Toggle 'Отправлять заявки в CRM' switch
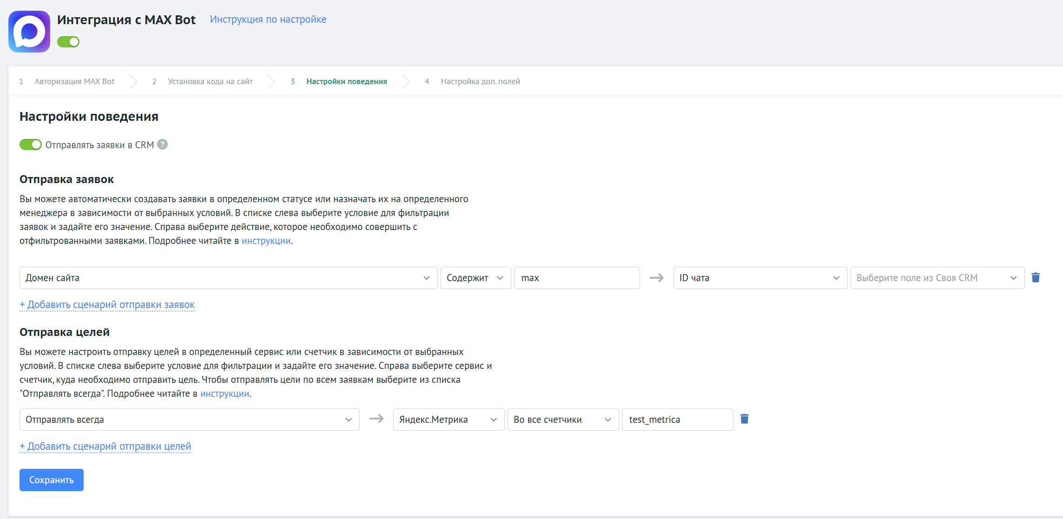 (x=31, y=145)
